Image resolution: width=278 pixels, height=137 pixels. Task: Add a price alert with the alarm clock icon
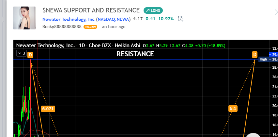(x=180, y=19)
